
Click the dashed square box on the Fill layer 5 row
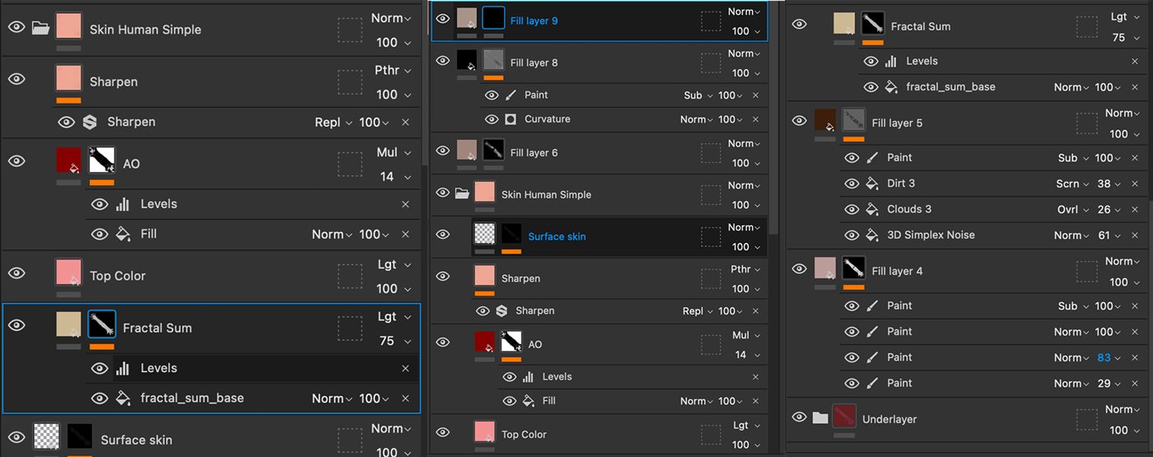click(x=1086, y=124)
